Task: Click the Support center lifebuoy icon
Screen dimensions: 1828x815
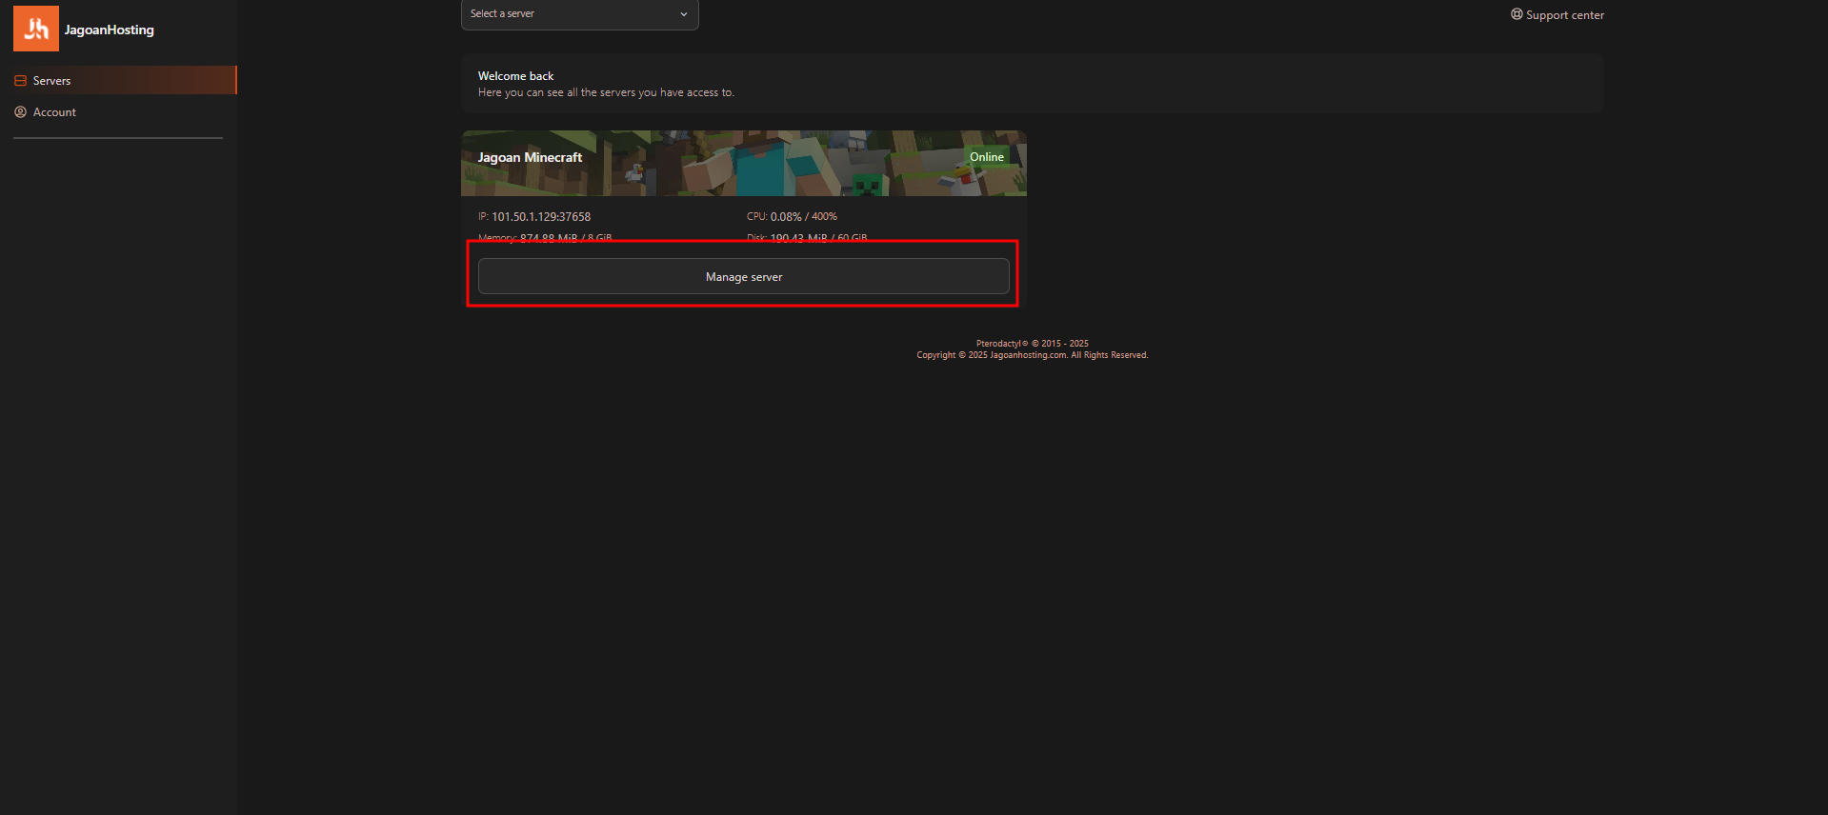Action: (x=1517, y=14)
